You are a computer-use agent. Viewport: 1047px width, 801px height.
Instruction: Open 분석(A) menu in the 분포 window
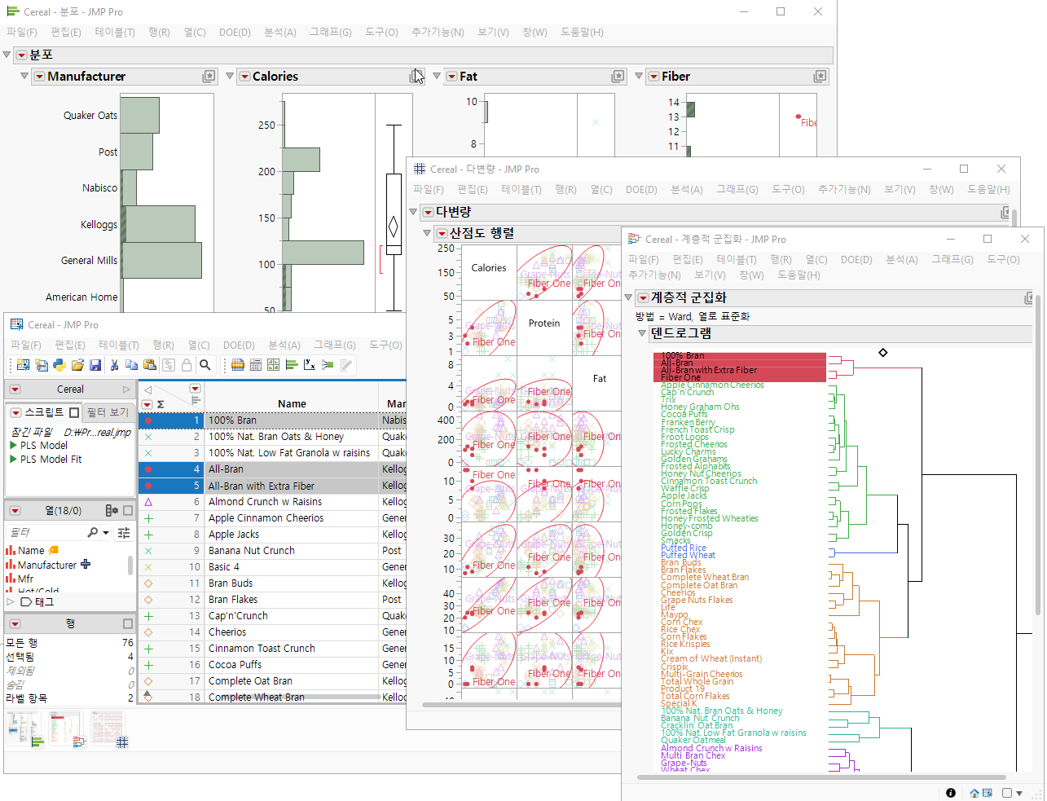coord(280,33)
